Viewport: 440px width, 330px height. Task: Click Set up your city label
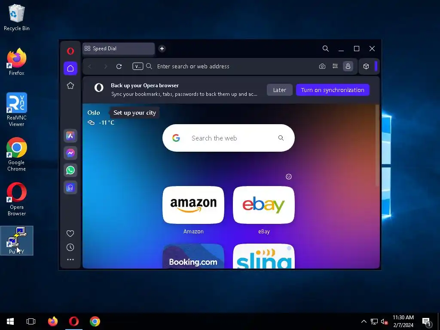[134, 113]
